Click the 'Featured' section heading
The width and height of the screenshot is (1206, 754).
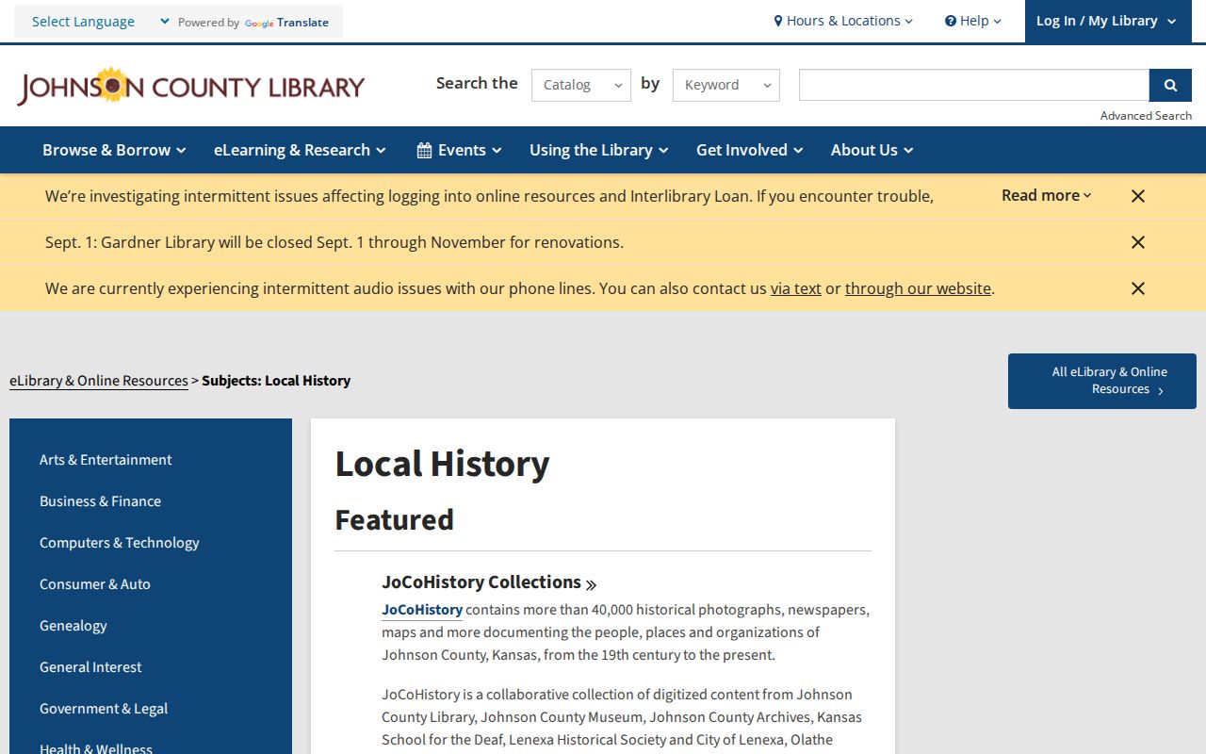click(394, 519)
